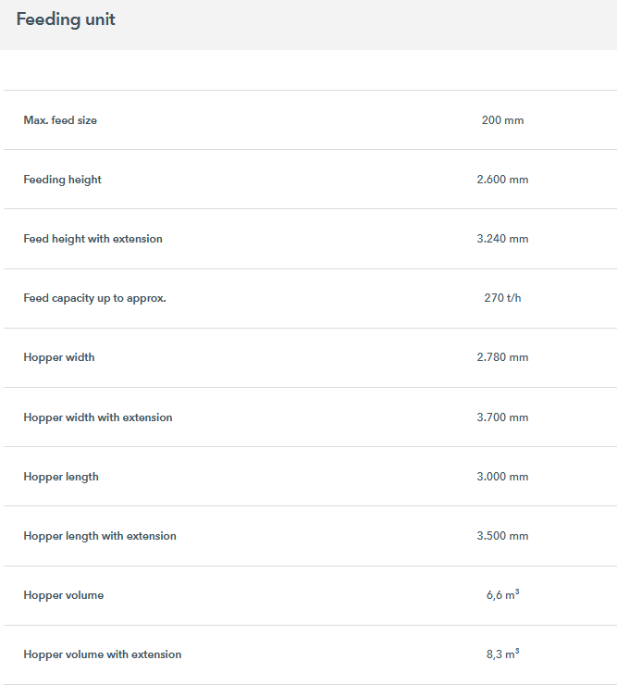Click the 2.600 mm feeding height value

(502, 180)
